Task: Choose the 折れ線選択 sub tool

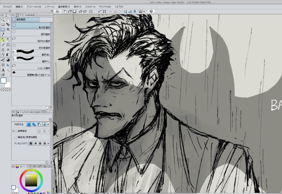Action: (31, 46)
